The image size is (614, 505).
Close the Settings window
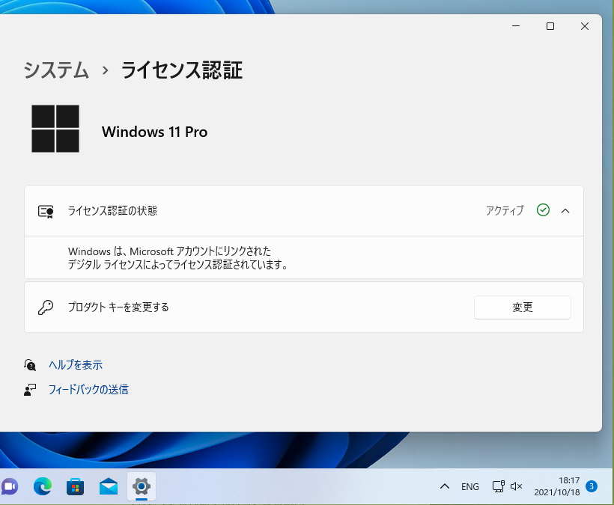(x=585, y=26)
